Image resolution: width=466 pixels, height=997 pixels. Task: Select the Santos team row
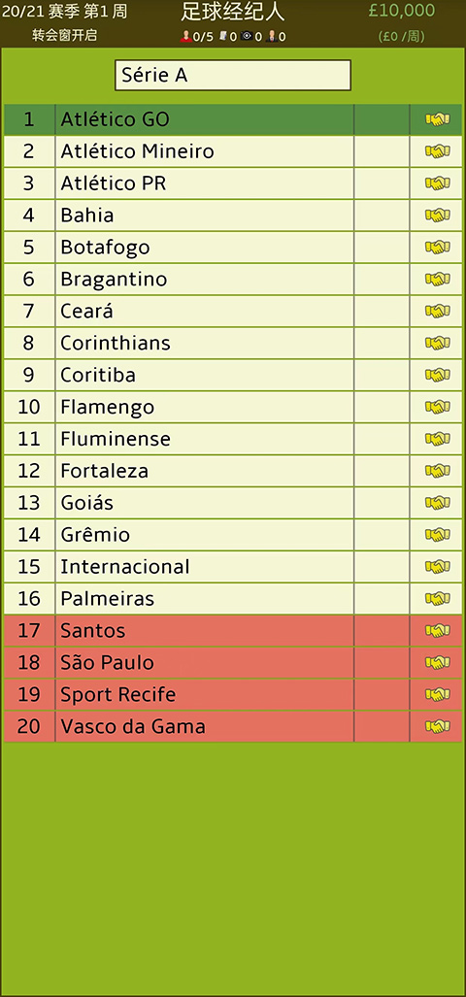pyautogui.click(x=233, y=631)
